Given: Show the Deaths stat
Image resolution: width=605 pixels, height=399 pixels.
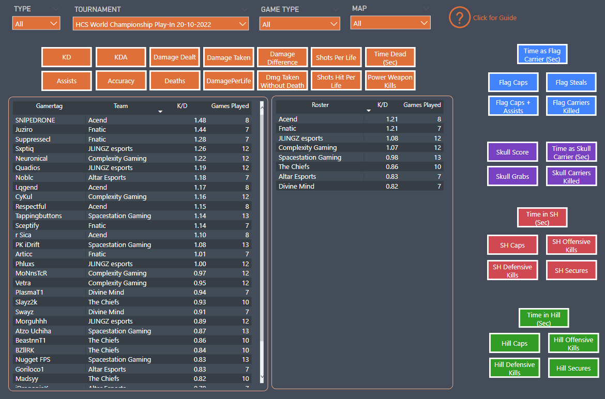Looking at the screenshot, I should [x=174, y=81].
